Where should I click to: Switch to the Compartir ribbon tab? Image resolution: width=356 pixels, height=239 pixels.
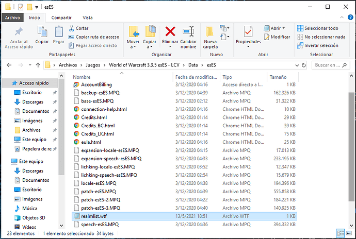[x=61, y=18]
